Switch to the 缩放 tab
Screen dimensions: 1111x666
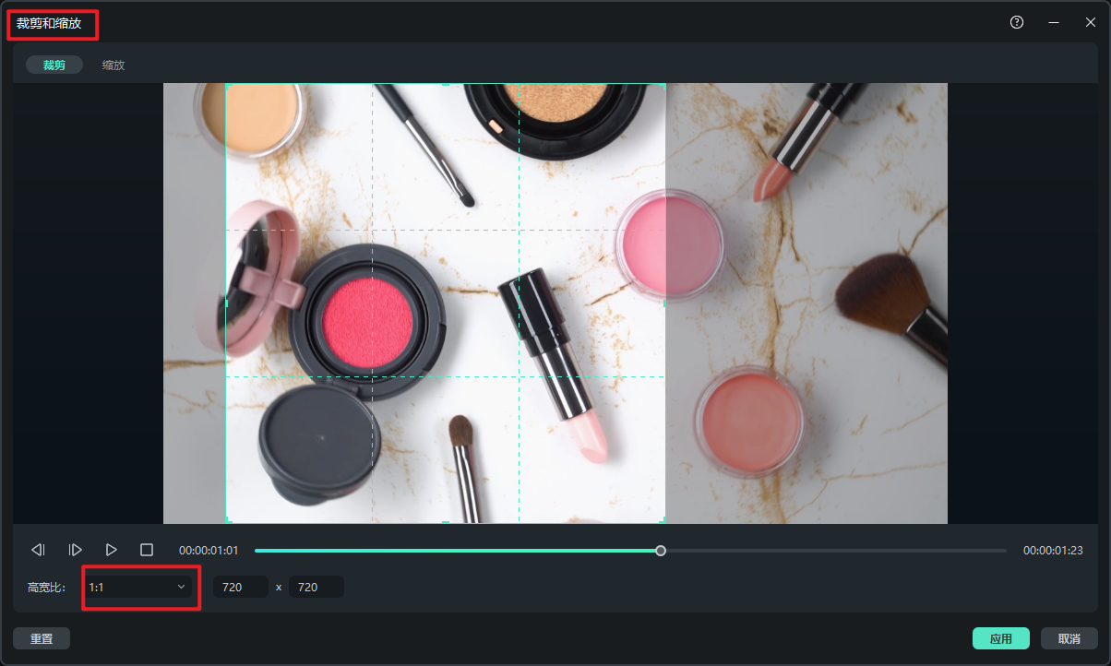[x=113, y=65]
